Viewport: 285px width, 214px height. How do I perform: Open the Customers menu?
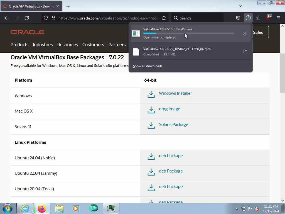(x=93, y=45)
